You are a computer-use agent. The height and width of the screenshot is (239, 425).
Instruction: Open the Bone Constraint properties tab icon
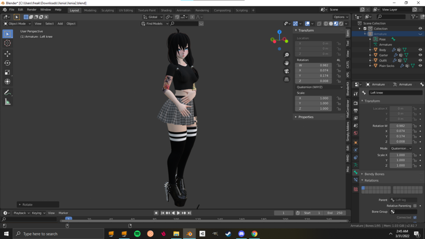356,180
